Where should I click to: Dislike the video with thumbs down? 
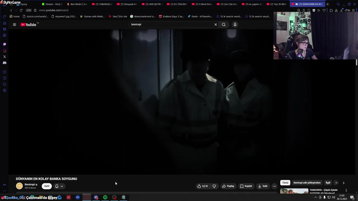coord(214,186)
